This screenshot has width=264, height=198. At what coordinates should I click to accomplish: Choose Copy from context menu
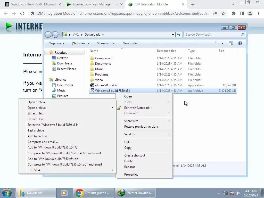144,148
